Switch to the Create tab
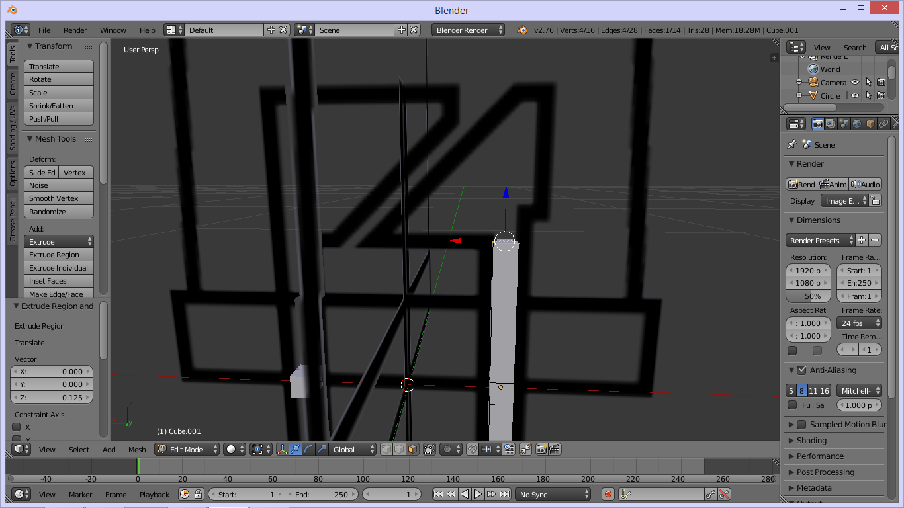 click(12, 84)
